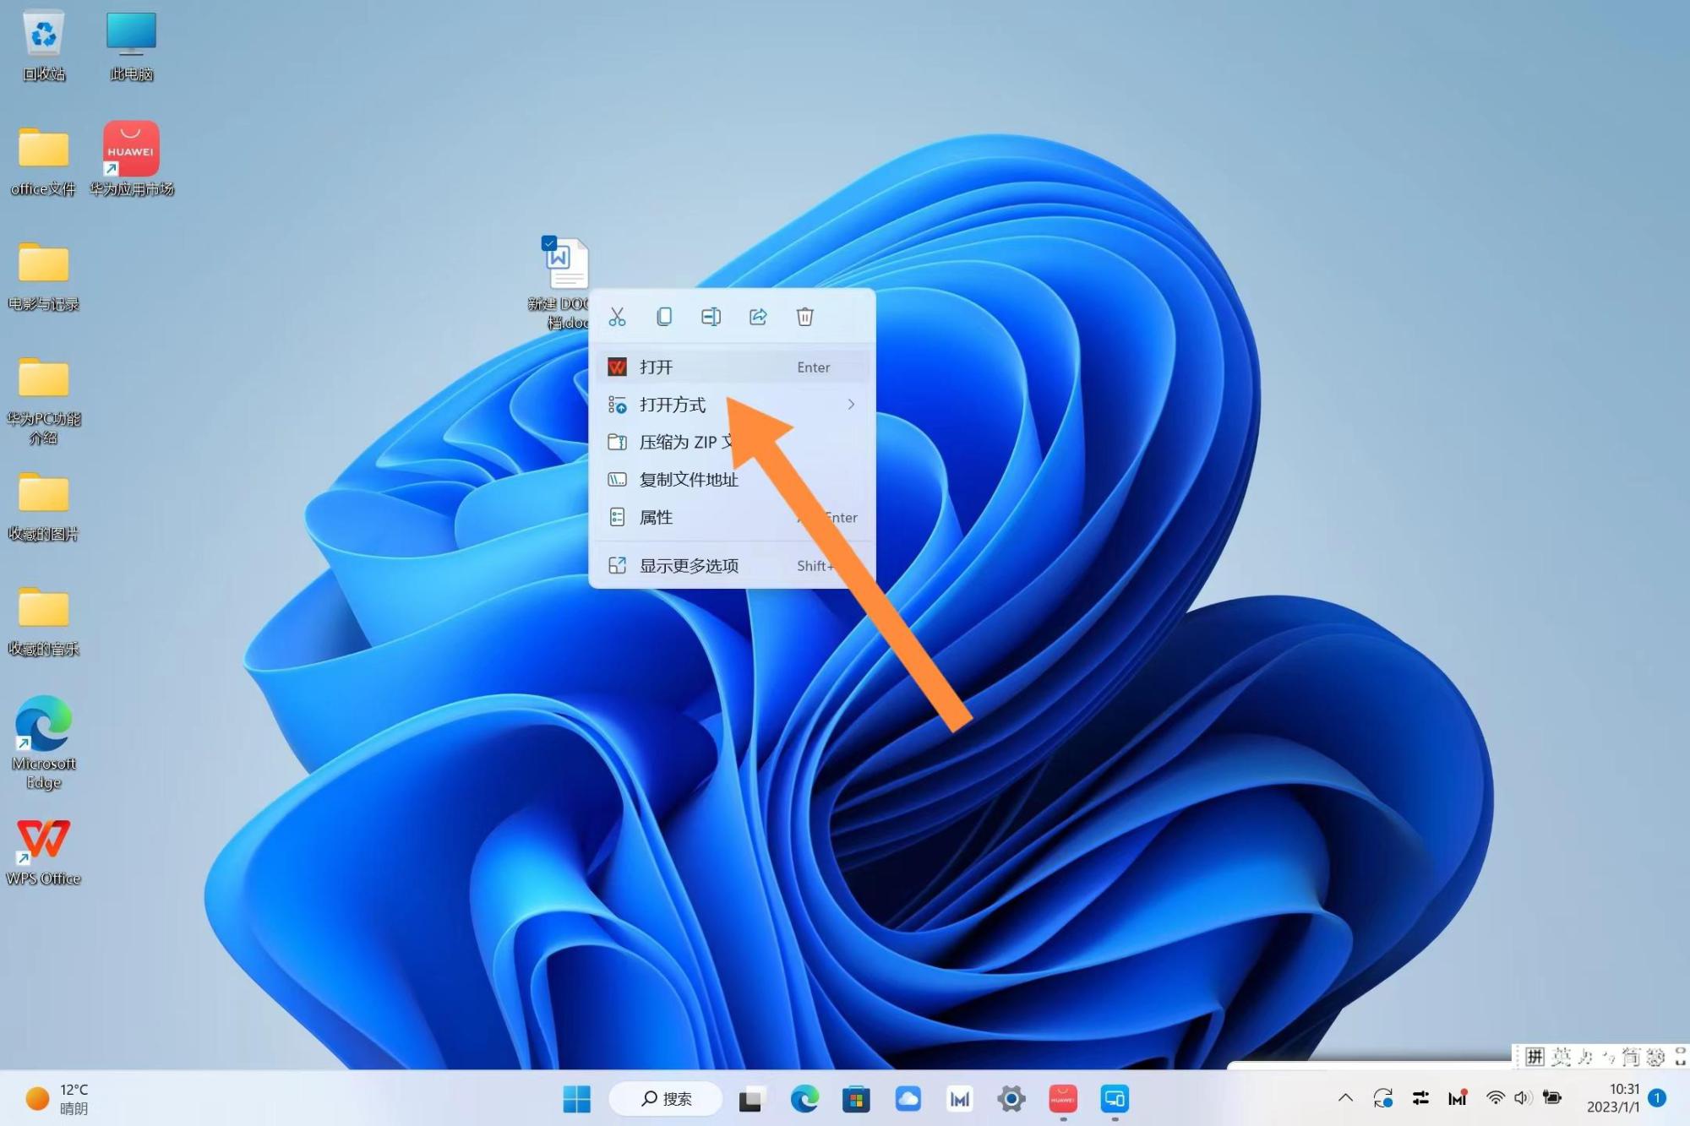This screenshot has height=1126, width=1690.
Task: Toggle the checkbox on the DOC file icon
Action: (x=549, y=243)
